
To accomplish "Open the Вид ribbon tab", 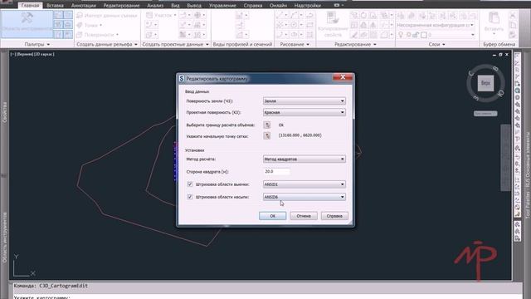I will 175,6.
